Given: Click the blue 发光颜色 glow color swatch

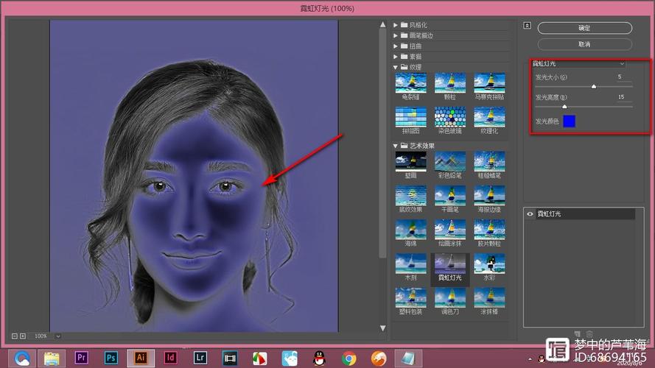Looking at the screenshot, I should coord(569,121).
